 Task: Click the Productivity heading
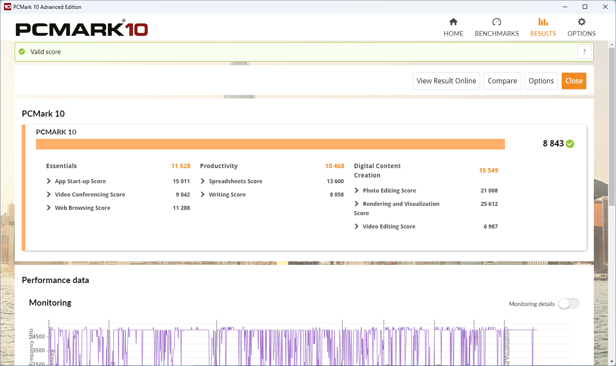tap(219, 166)
